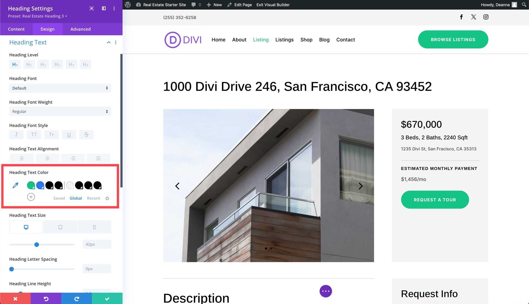Switch to the Advanced tab

pos(80,29)
